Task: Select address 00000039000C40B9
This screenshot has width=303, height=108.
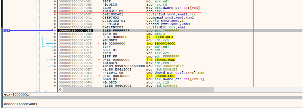Action: coord(75,34)
